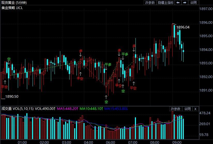This screenshot has height=144, width=213.
Task: Close the volume panel with X
Action: click(x=195, y=109)
